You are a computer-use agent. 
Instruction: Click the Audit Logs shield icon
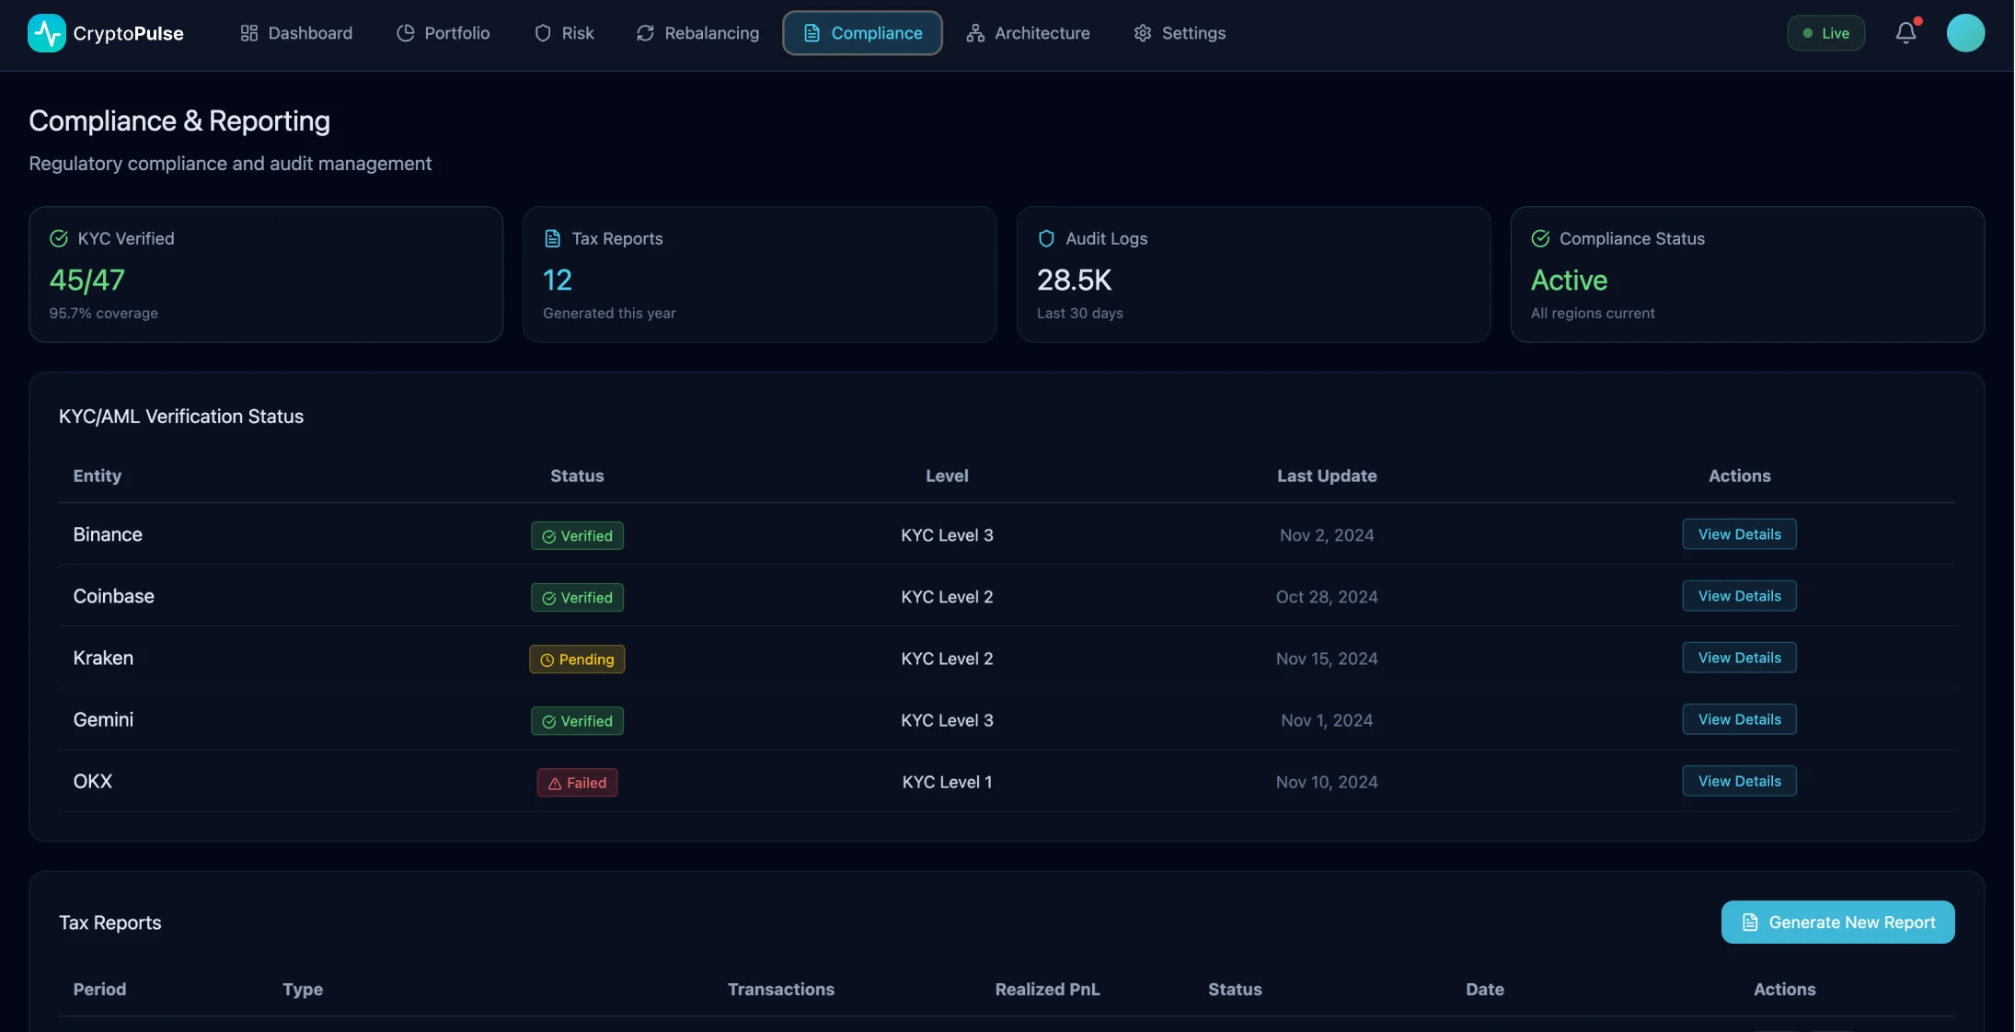tap(1045, 237)
